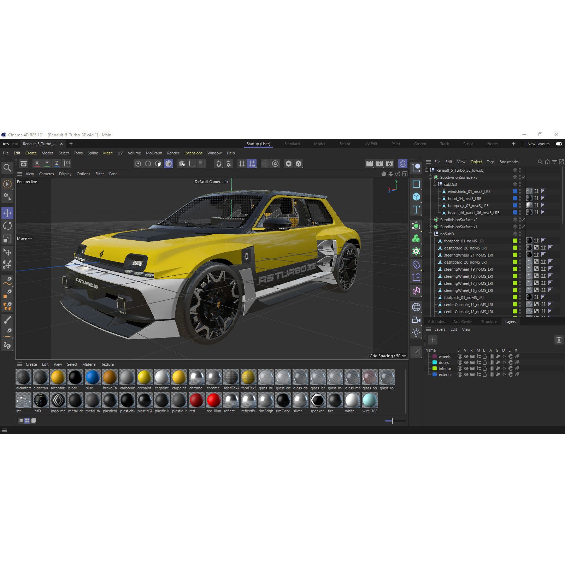Image resolution: width=565 pixels, height=565 pixels.
Task: Toggle Y axis lock
Action: (x=47, y=164)
